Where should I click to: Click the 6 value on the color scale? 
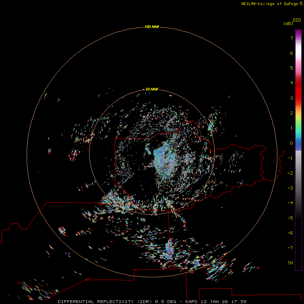(292, 53)
